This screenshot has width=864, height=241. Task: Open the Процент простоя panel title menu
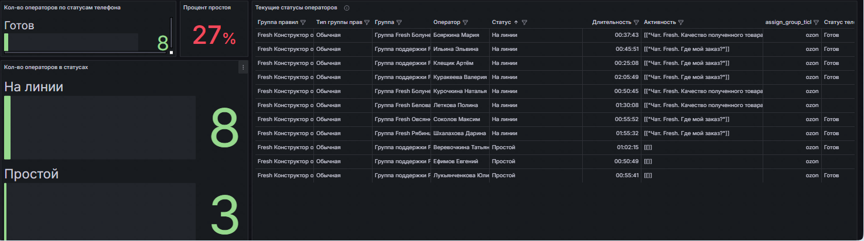coord(207,8)
